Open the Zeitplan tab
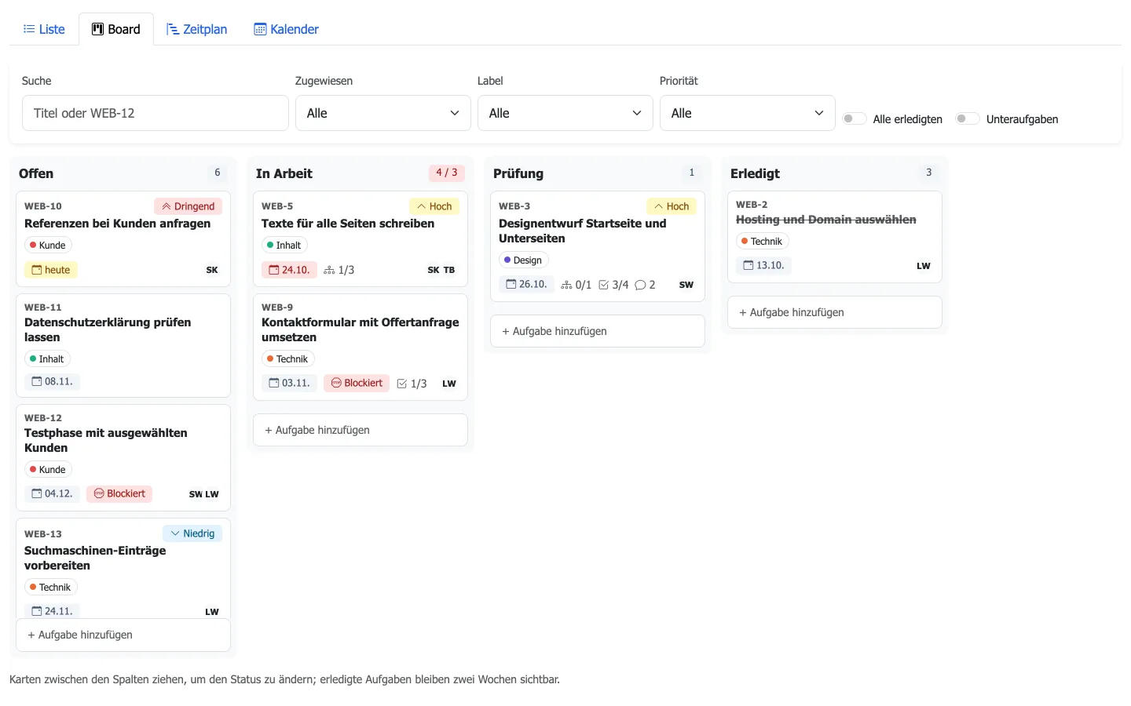This screenshot has width=1131, height=706. 196,29
